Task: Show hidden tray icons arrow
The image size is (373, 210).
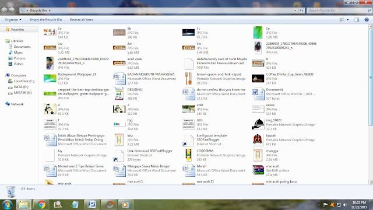Action: coord(319,205)
